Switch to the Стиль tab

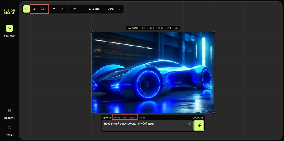[x=142, y=117]
